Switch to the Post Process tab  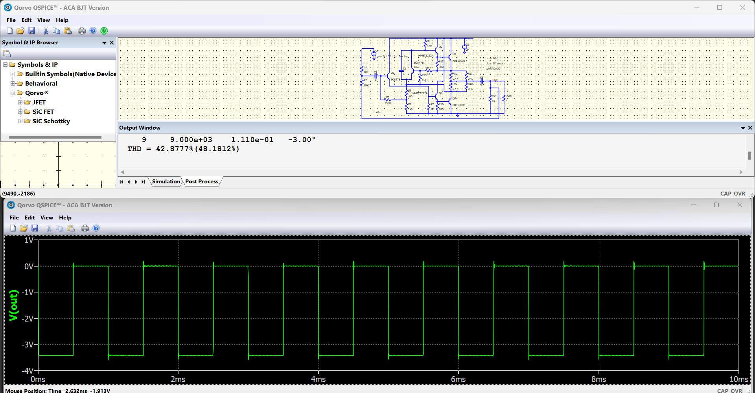[202, 181]
